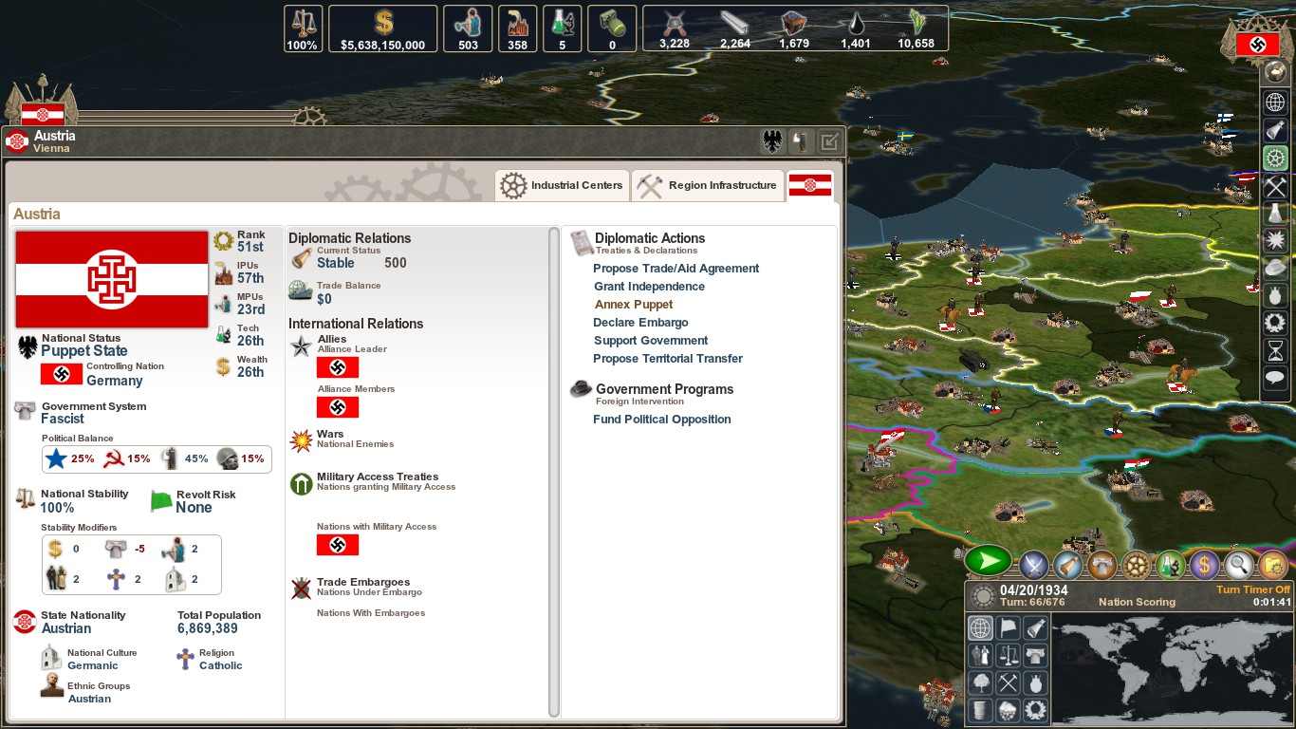Click the speech bubble chat icon
1296x729 pixels.
1275,379
